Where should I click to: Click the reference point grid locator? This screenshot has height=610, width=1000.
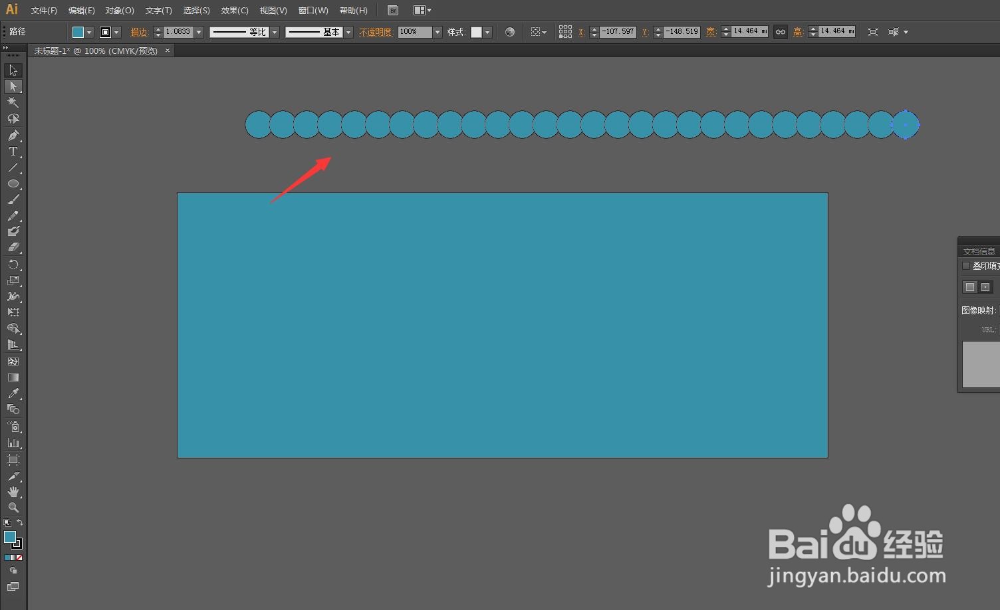[x=565, y=32]
